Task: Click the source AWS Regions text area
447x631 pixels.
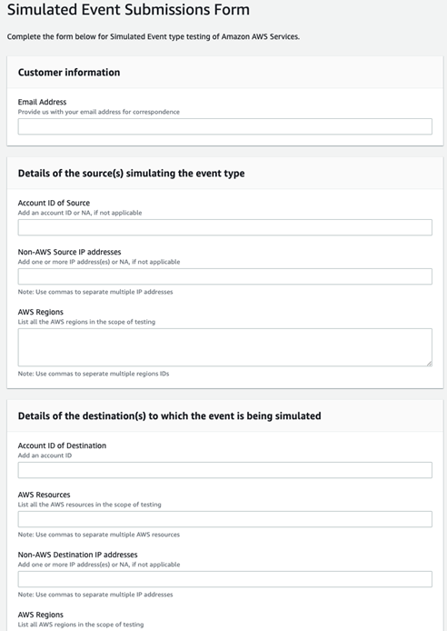Action: pyautogui.click(x=224, y=347)
